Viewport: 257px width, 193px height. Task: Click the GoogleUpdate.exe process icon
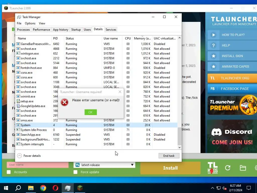pos(18,106)
